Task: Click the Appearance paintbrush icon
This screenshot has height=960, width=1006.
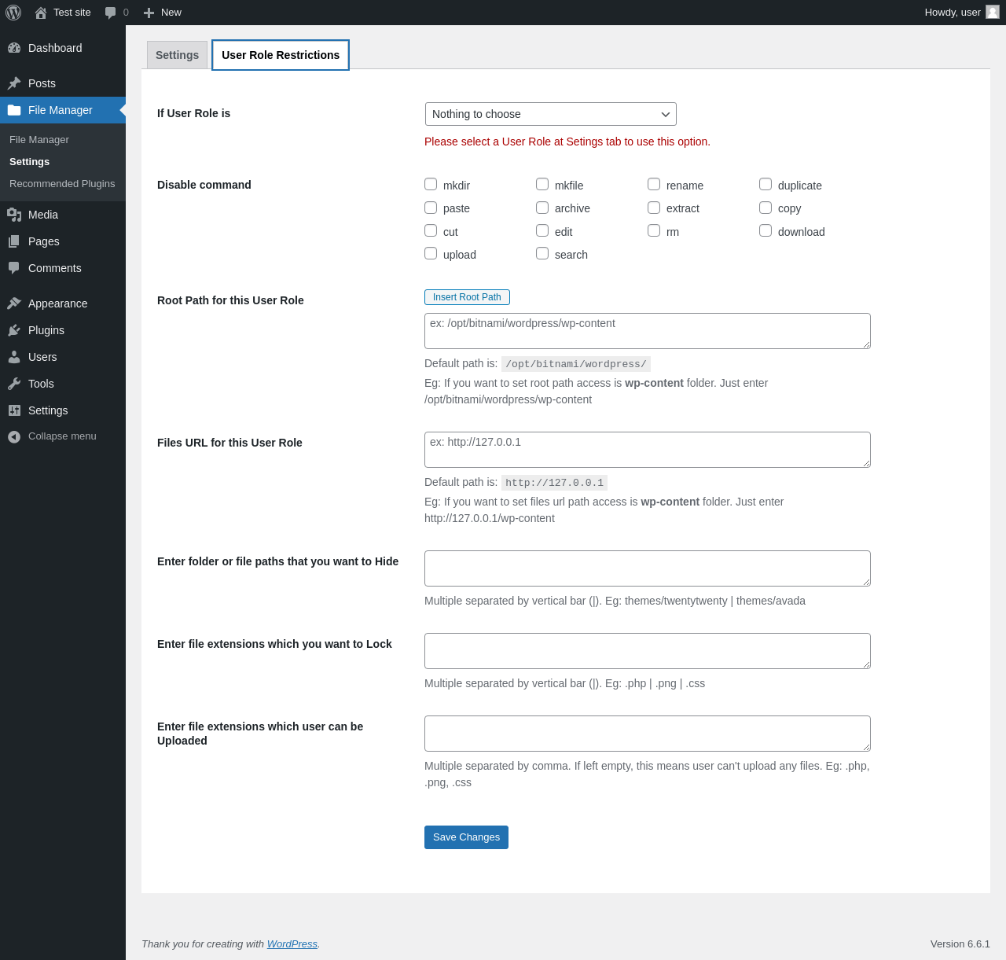Action: 14,303
